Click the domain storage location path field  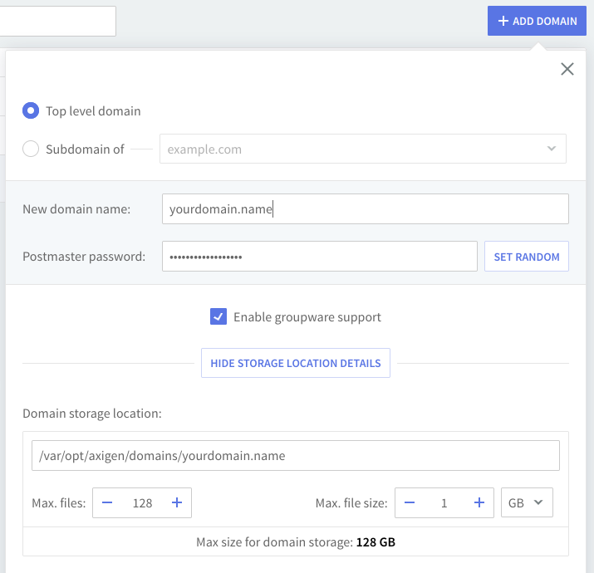pyautogui.click(x=295, y=456)
